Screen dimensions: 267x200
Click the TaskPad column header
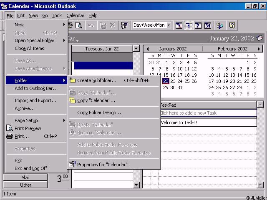click(208, 105)
